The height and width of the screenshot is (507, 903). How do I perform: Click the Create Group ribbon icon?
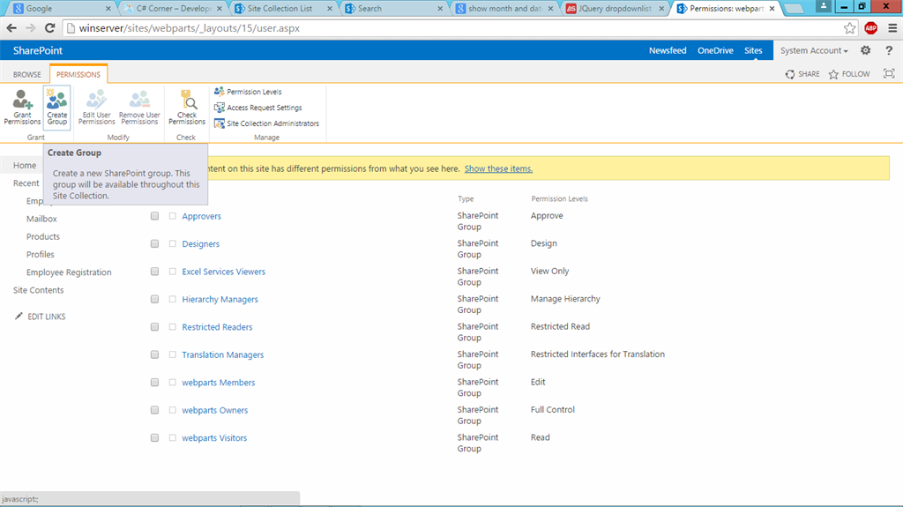[57, 108]
